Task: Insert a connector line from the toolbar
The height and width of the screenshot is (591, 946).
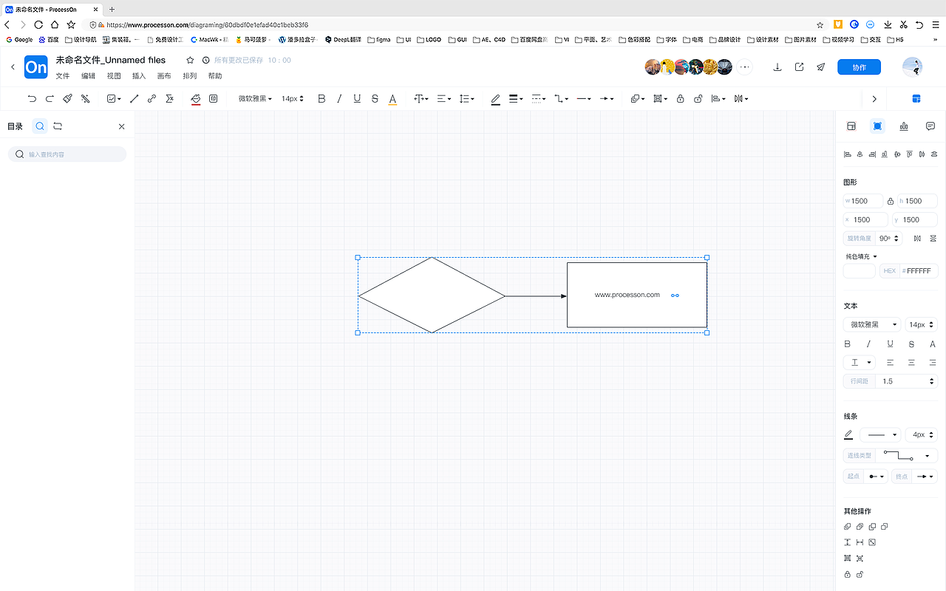Action: pos(134,98)
